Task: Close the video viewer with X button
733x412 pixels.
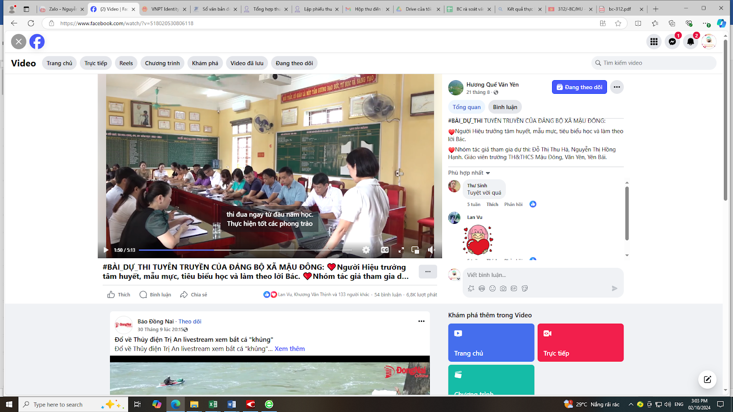Action: (x=19, y=42)
